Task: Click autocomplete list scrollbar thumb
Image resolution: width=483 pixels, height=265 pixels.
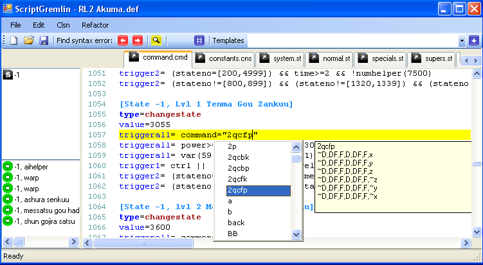Action: tap(296, 158)
